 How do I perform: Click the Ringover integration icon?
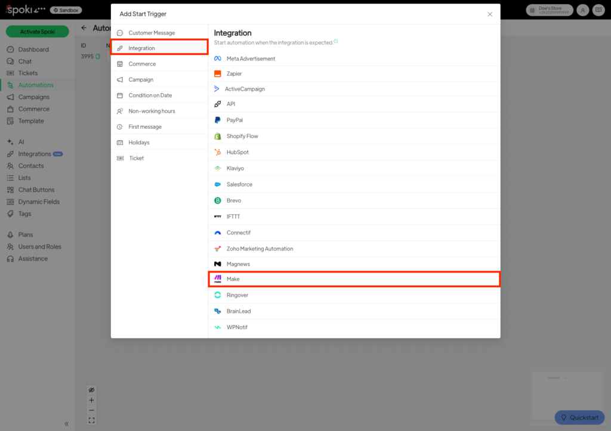click(x=218, y=295)
